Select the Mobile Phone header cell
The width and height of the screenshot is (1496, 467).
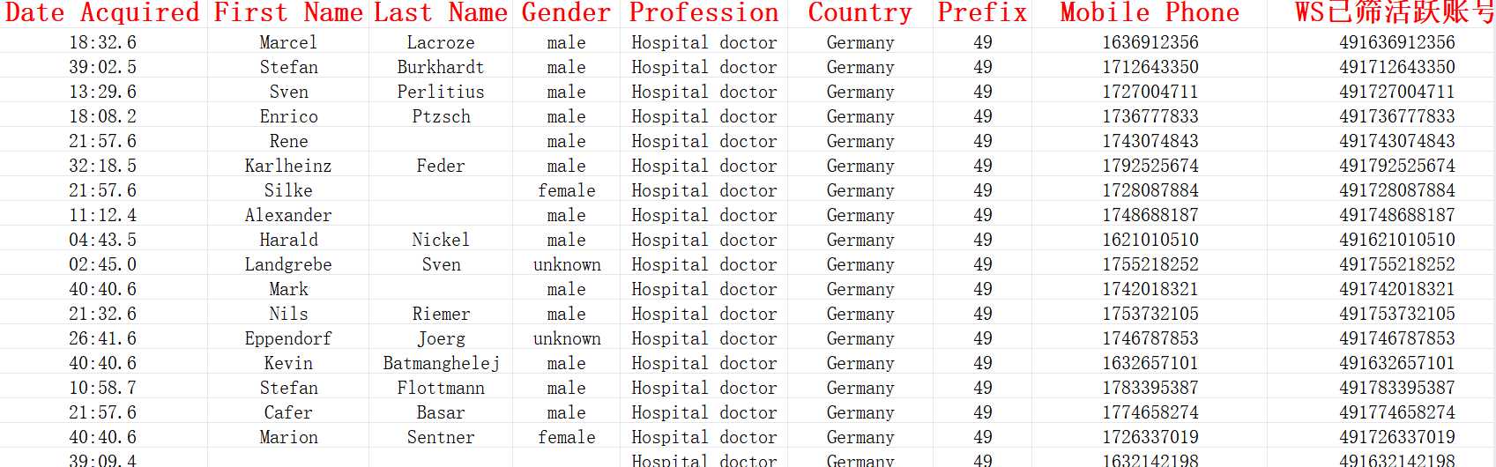(x=1150, y=13)
